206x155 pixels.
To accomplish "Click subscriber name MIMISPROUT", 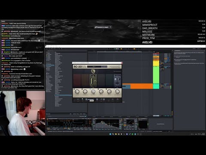I will [x=150, y=25].
